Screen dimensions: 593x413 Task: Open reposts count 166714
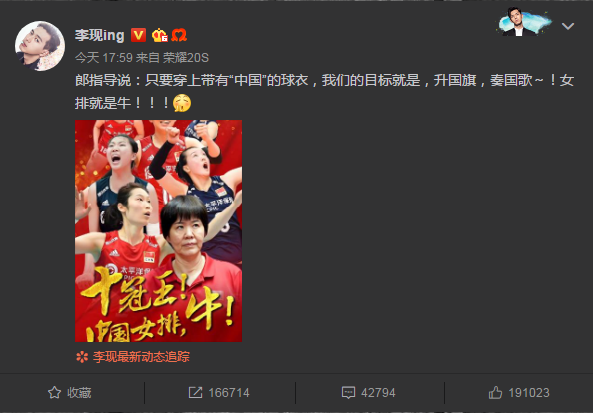point(229,393)
